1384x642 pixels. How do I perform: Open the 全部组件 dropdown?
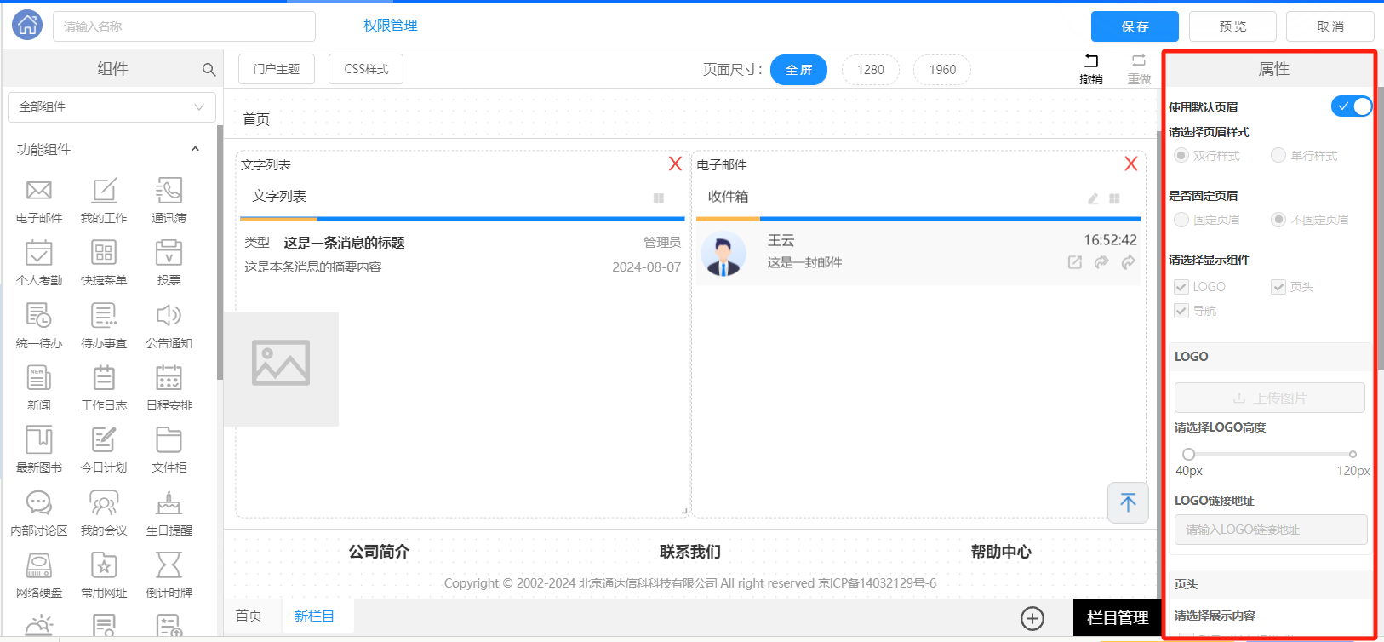click(x=112, y=107)
